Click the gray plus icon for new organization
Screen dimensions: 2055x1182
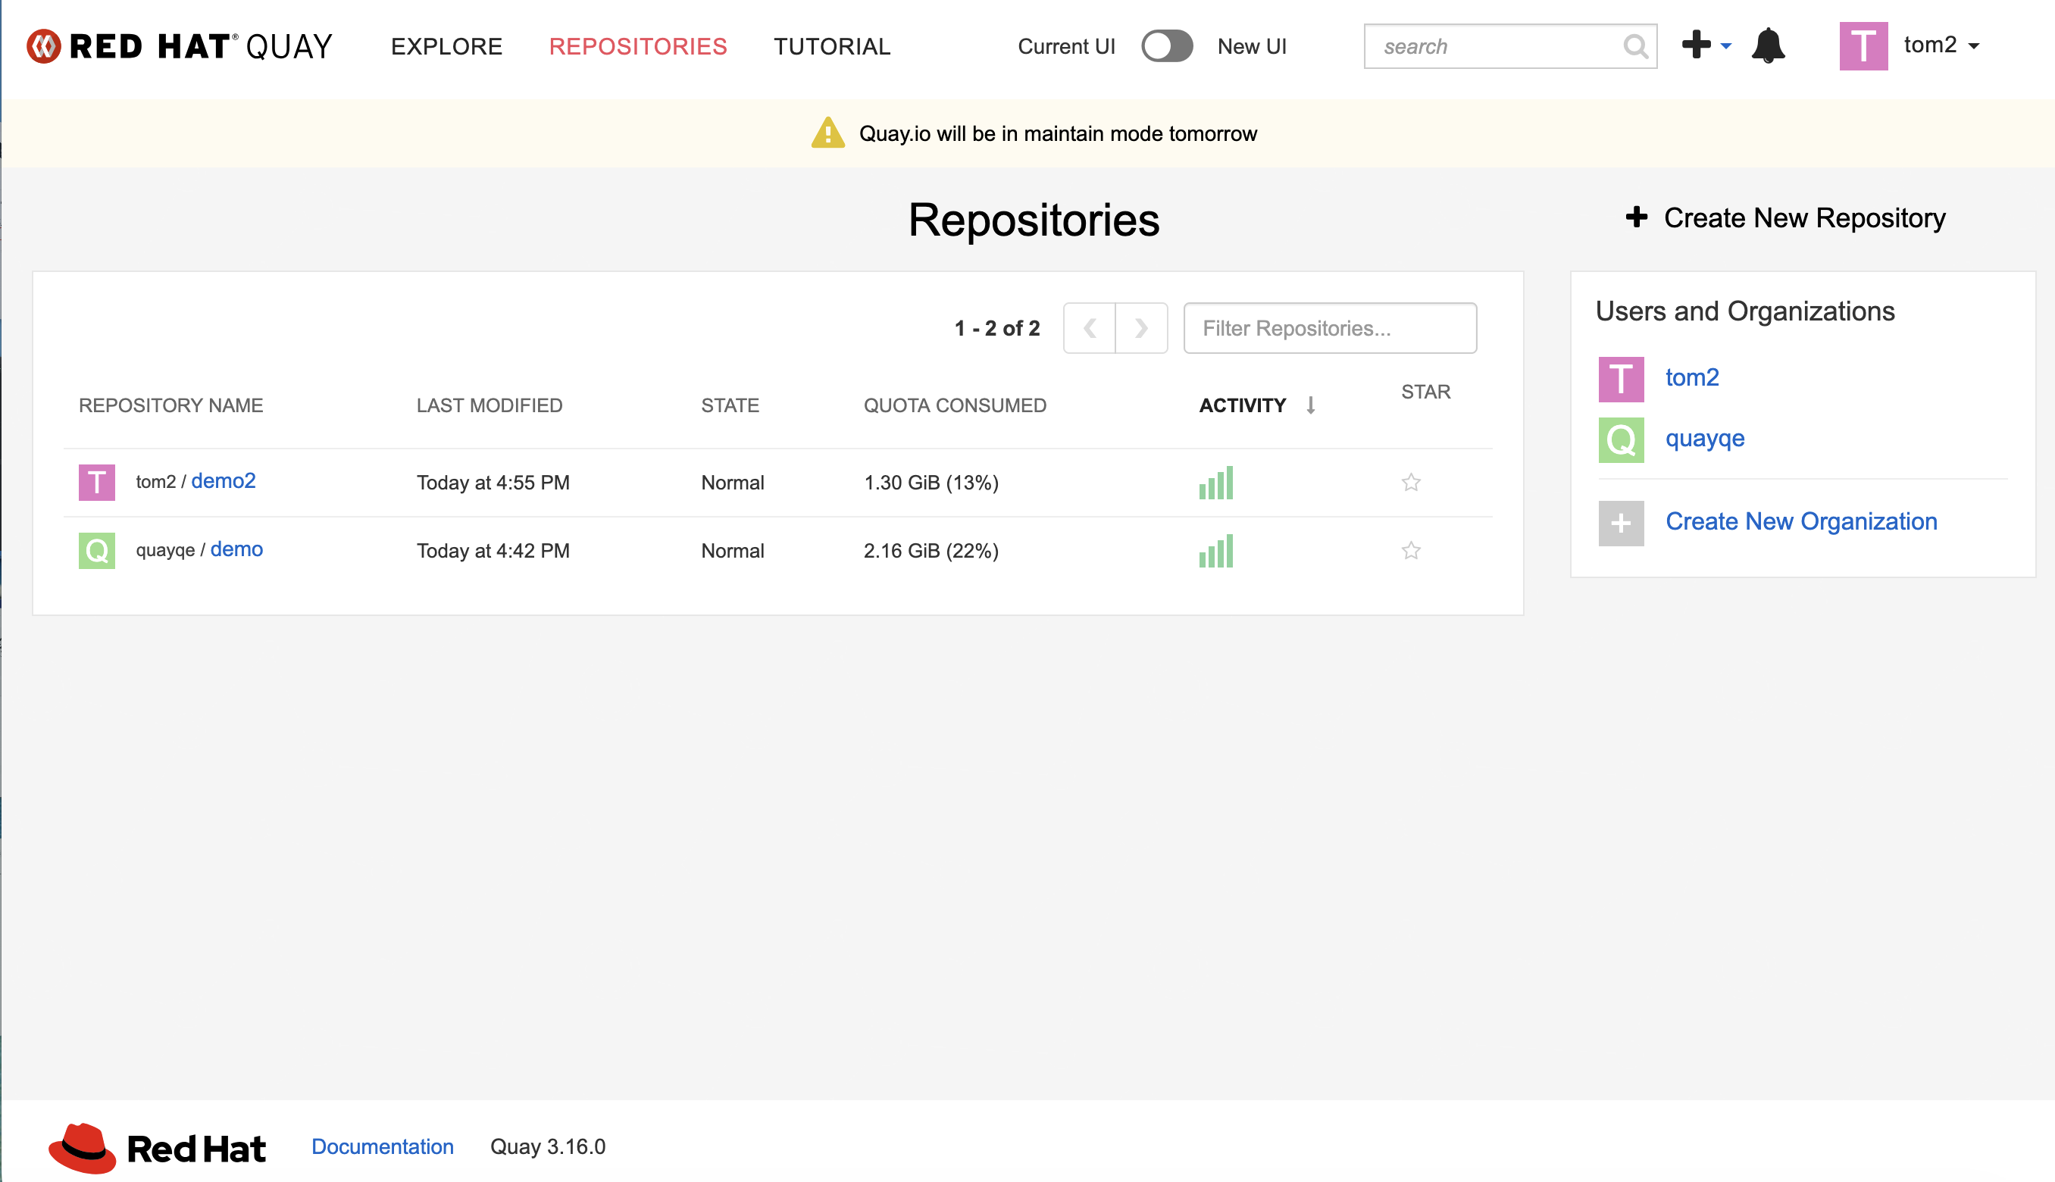pyautogui.click(x=1620, y=523)
